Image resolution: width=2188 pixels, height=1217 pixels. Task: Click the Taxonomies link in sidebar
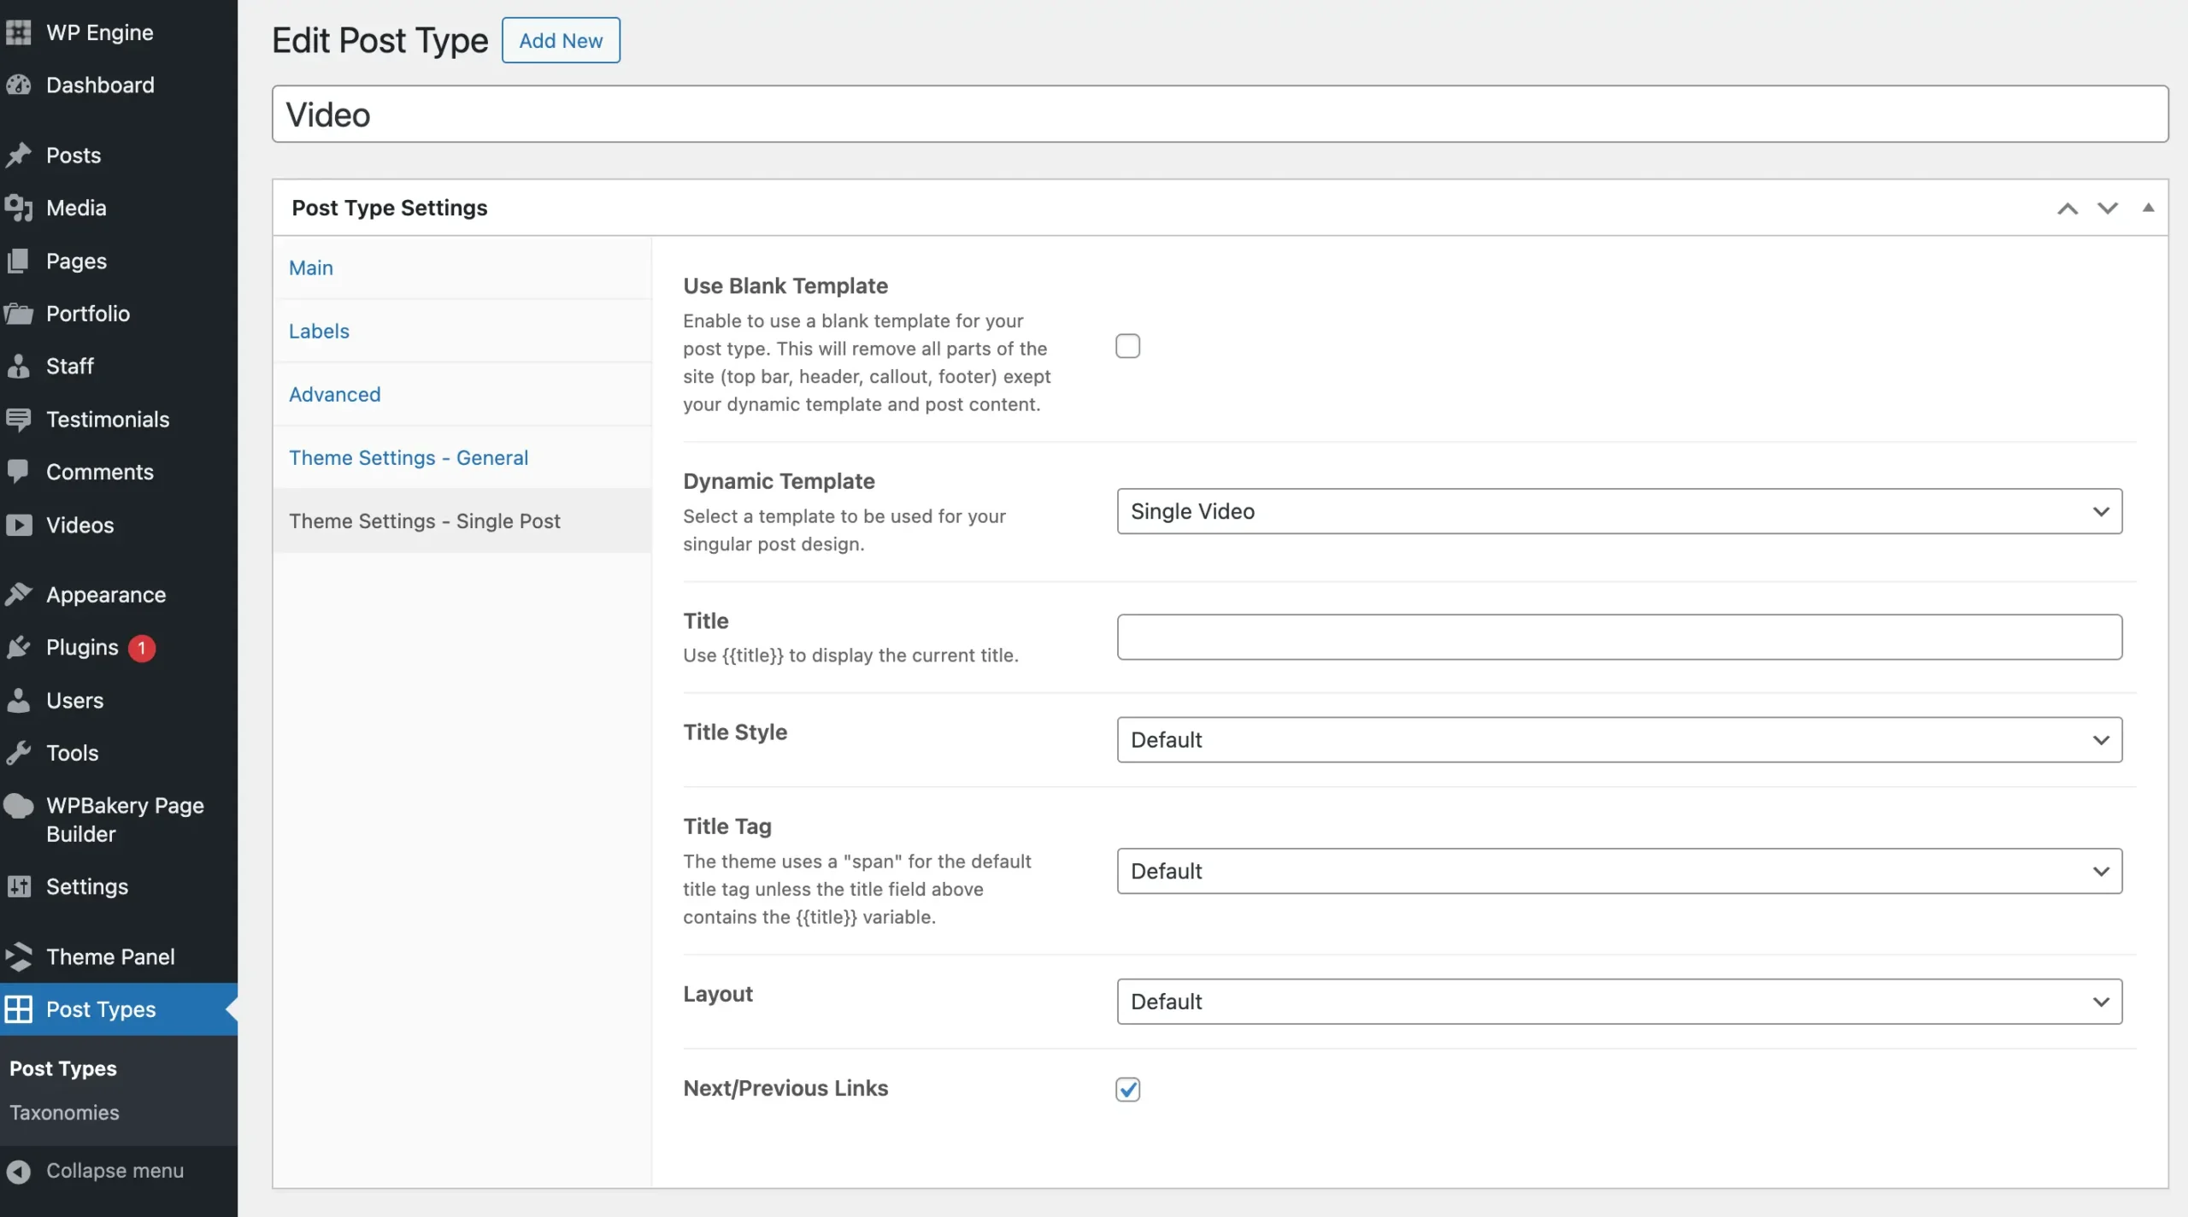pyautogui.click(x=63, y=1112)
